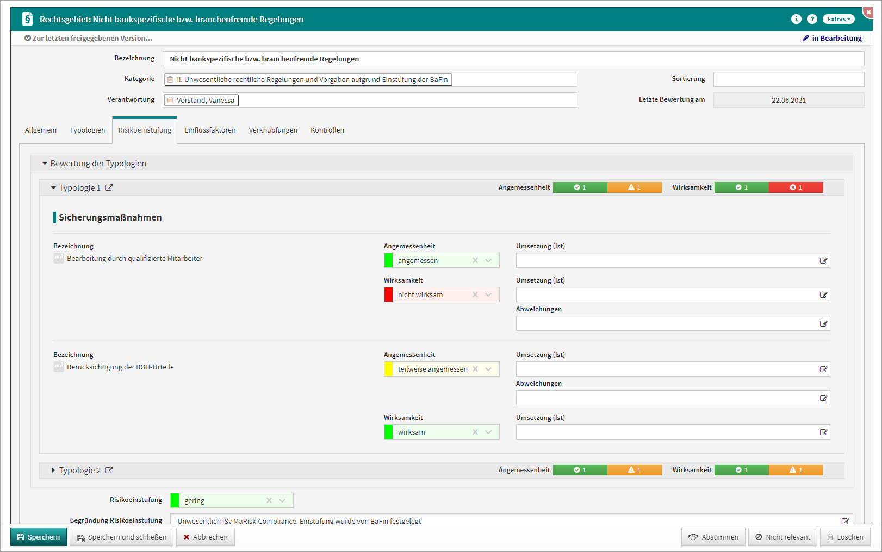Open the help question mark icon
The image size is (882, 552).
[x=812, y=19]
